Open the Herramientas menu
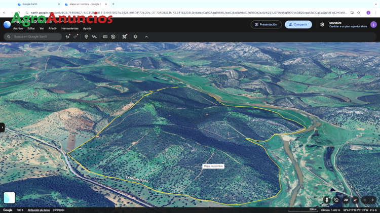Image resolution: width=380 pixels, height=213 pixels. [x=70, y=28]
